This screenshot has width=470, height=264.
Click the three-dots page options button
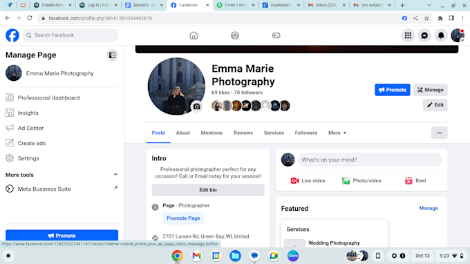tap(439, 133)
